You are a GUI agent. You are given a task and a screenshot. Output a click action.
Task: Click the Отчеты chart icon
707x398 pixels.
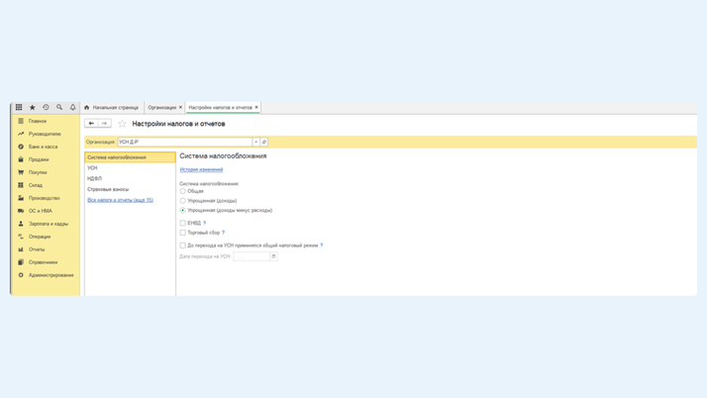(x=21, y=249)
